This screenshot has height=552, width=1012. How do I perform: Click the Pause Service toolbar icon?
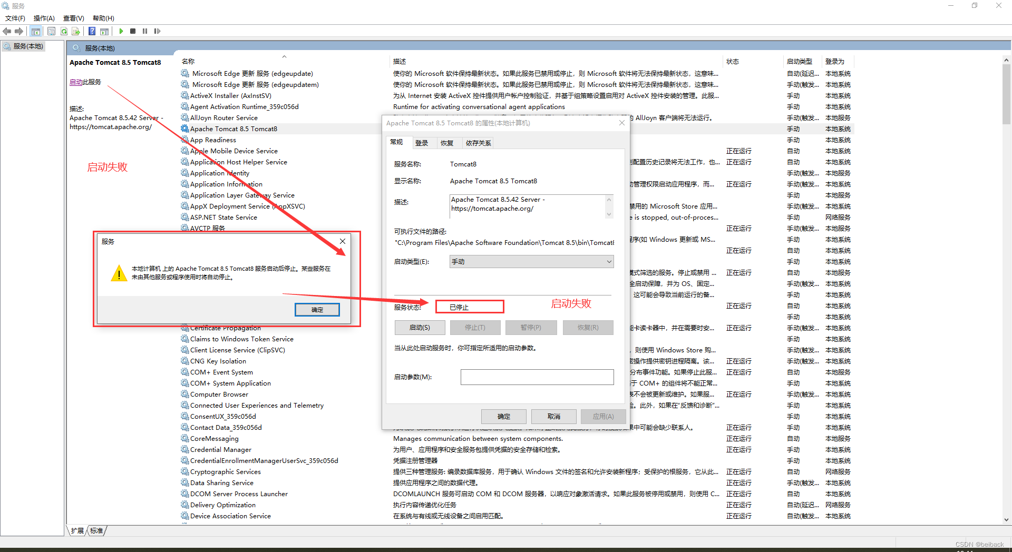[x=145, y=31]
